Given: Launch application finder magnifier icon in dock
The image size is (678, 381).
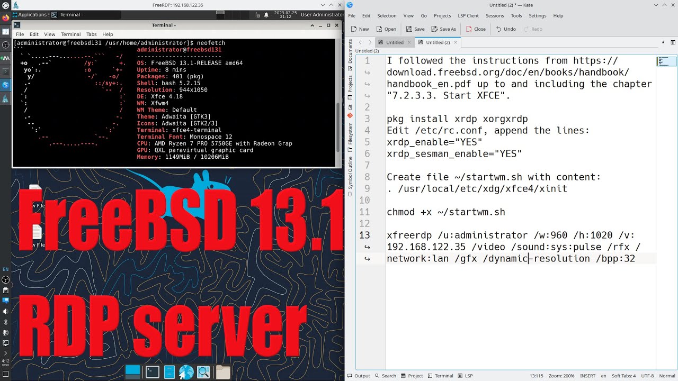Looking at the screenshot, I should coord(203,372).
